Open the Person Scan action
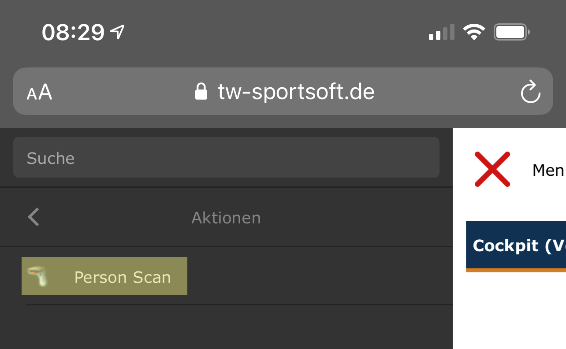Viewport: 566px width, 349px height. tap(122, 277)
